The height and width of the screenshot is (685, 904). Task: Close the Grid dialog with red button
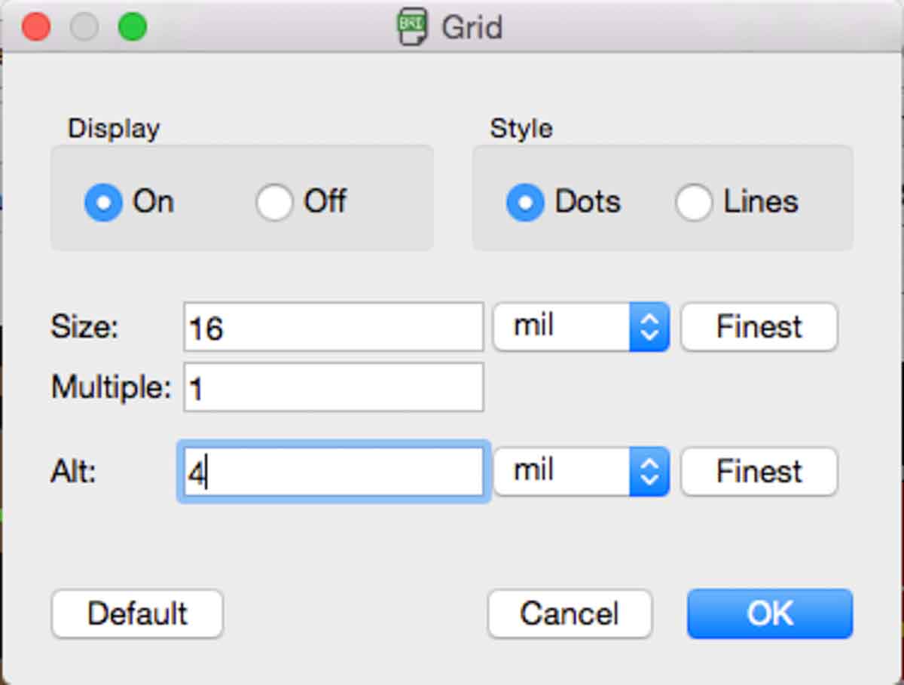pyautogui.click(x=35, y=27)
